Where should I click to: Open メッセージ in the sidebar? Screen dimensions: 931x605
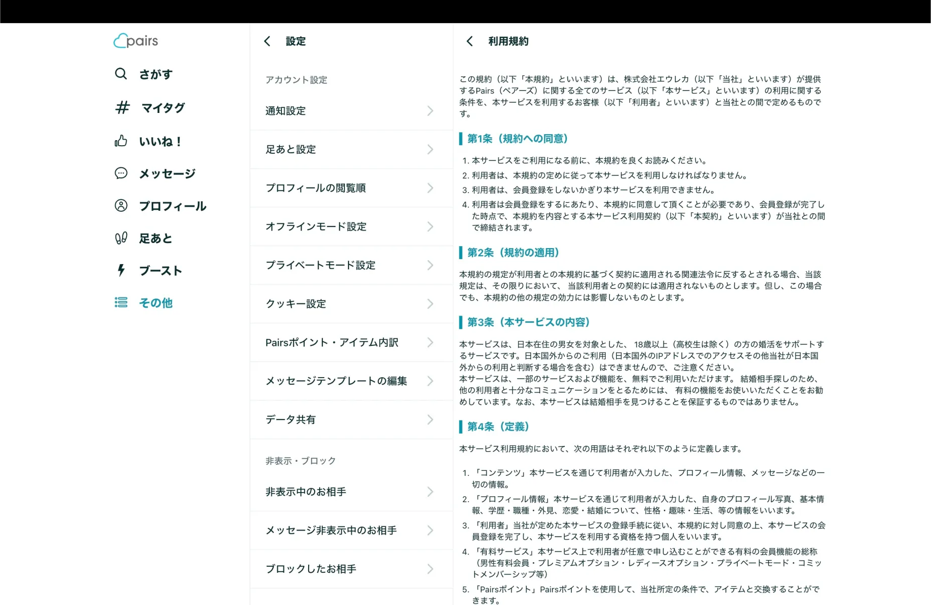(167, 173)
